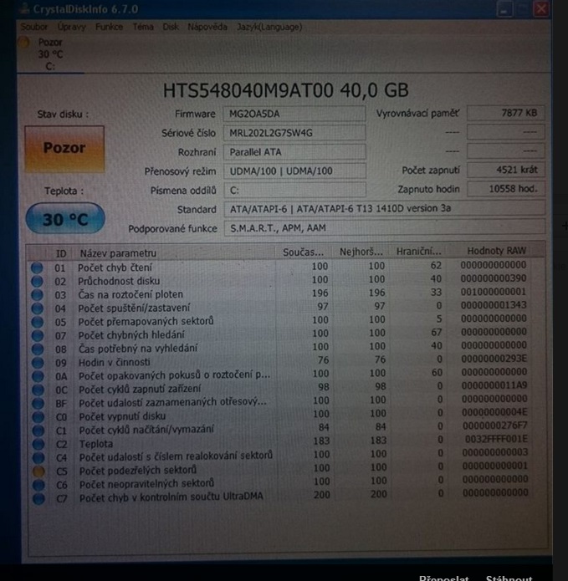Click the buffer size value 7877 KB
Screen dimensions: 568x581
(x=506, y=113)
